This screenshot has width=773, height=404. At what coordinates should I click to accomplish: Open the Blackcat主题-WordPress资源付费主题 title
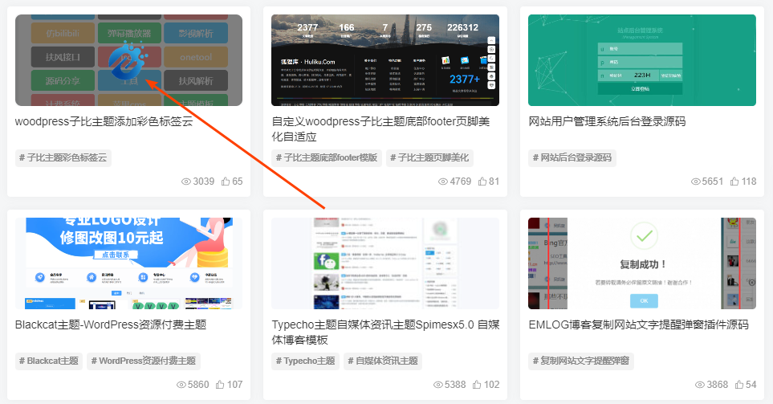111,324
